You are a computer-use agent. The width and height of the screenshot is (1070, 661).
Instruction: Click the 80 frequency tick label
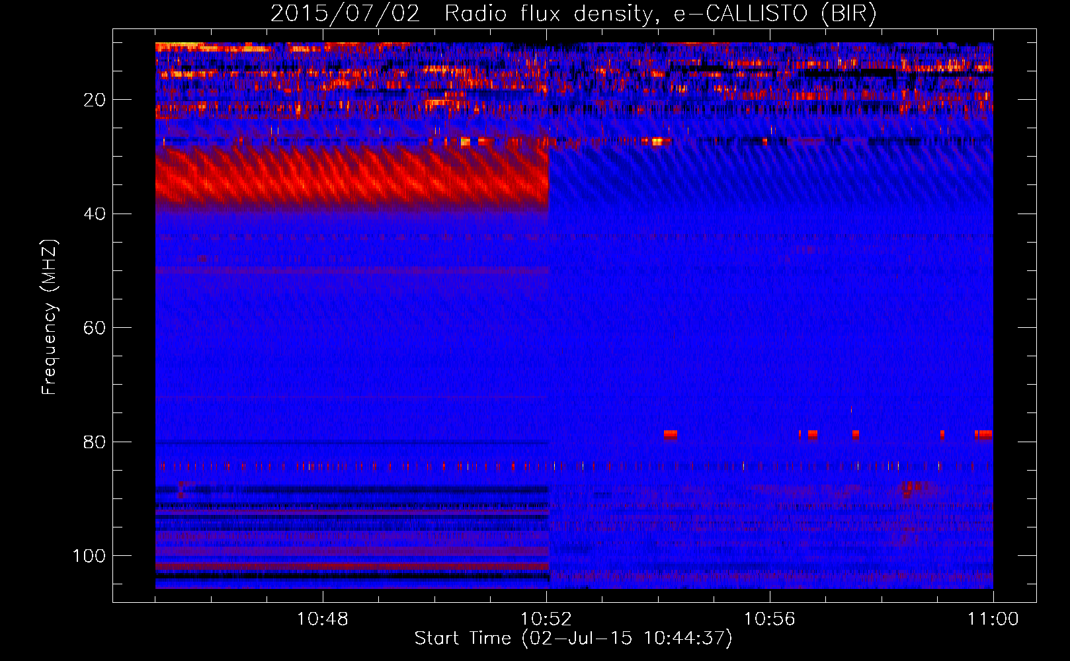95,442
